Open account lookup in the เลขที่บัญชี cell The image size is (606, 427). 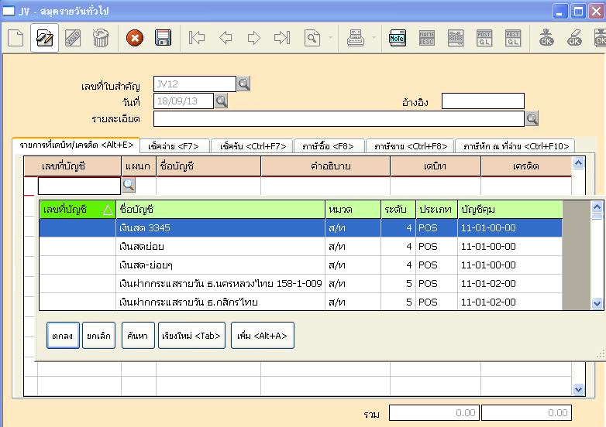(x=129, y=186)
